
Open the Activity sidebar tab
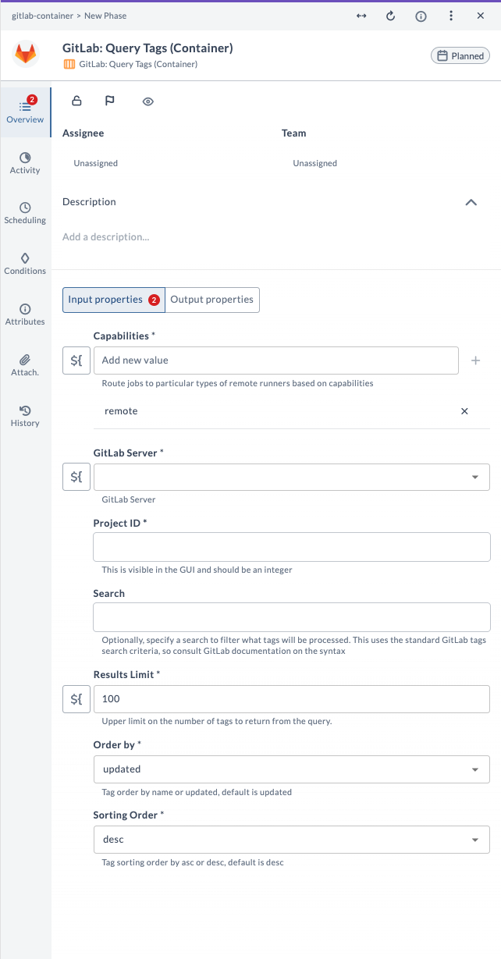(25, 163)
